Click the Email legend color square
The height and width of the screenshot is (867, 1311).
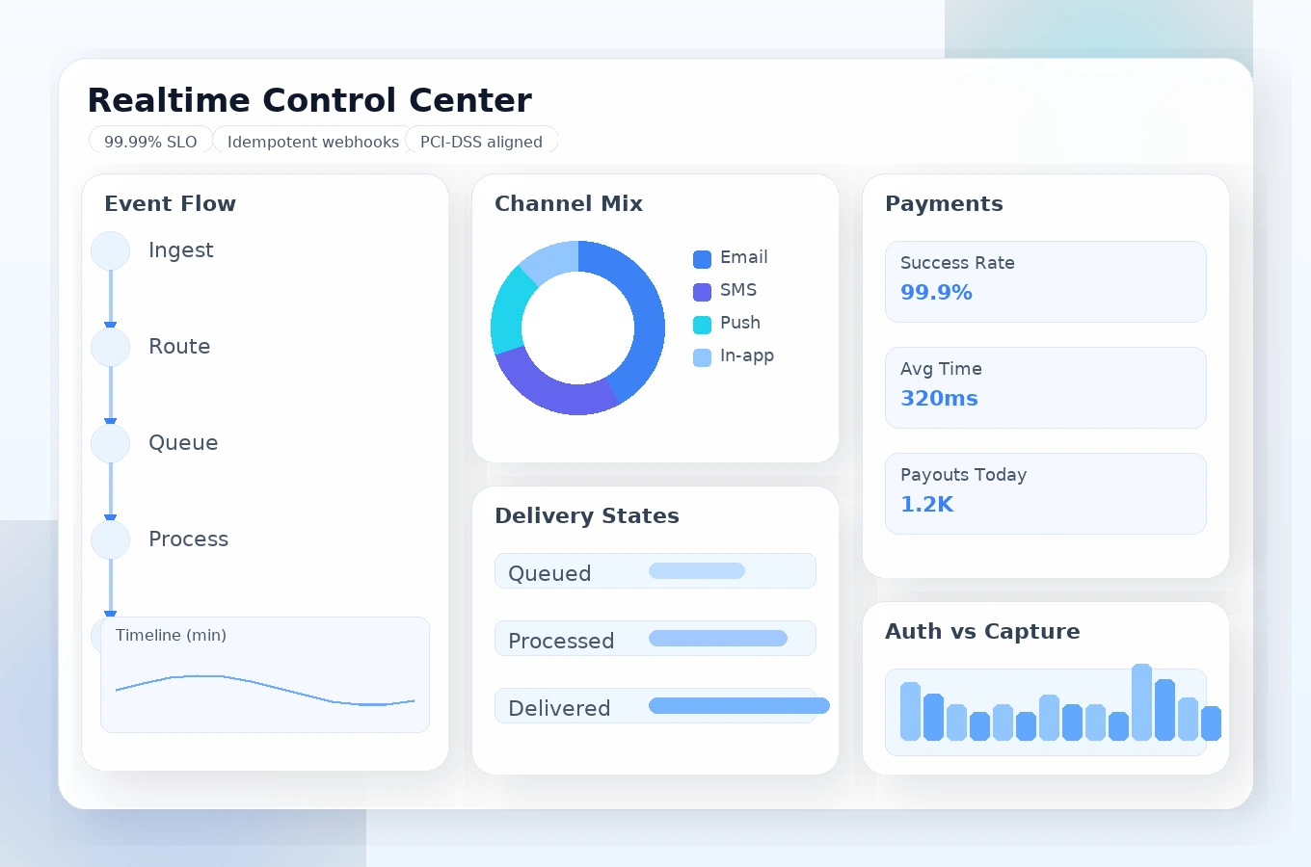click(x=702, y=259)
